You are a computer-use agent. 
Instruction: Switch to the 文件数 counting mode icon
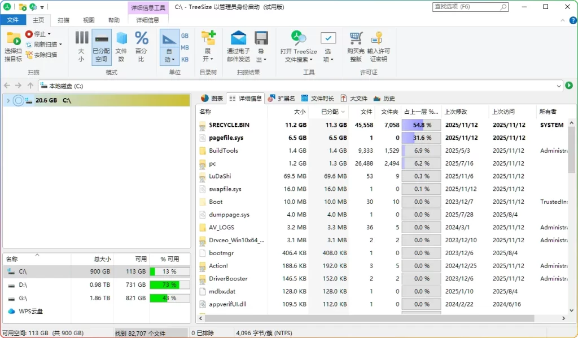pos(121,46)
